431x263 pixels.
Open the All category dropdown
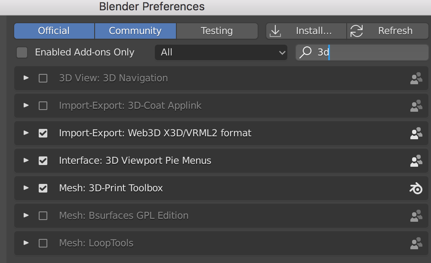(221, 52)
